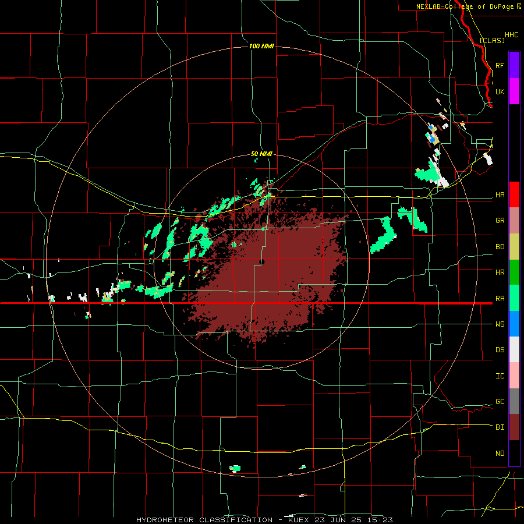Viewport: 524px width, 524px height.
Task: Click the BD legend label
Action: 500,247
